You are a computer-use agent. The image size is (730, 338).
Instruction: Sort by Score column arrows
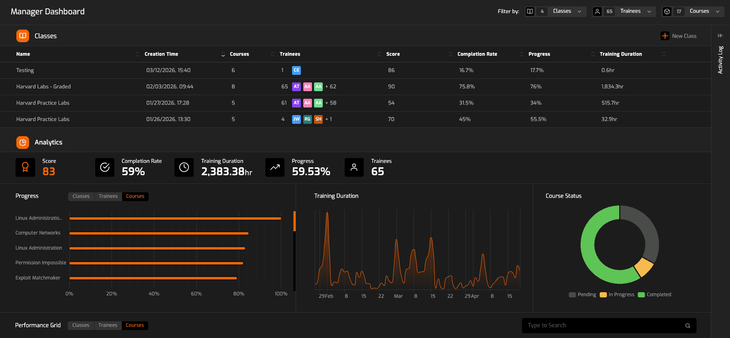tap(451, 54)
